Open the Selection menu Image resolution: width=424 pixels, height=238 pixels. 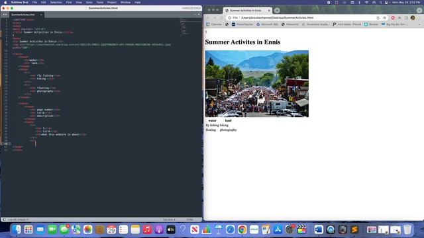(x=56, y=3)
